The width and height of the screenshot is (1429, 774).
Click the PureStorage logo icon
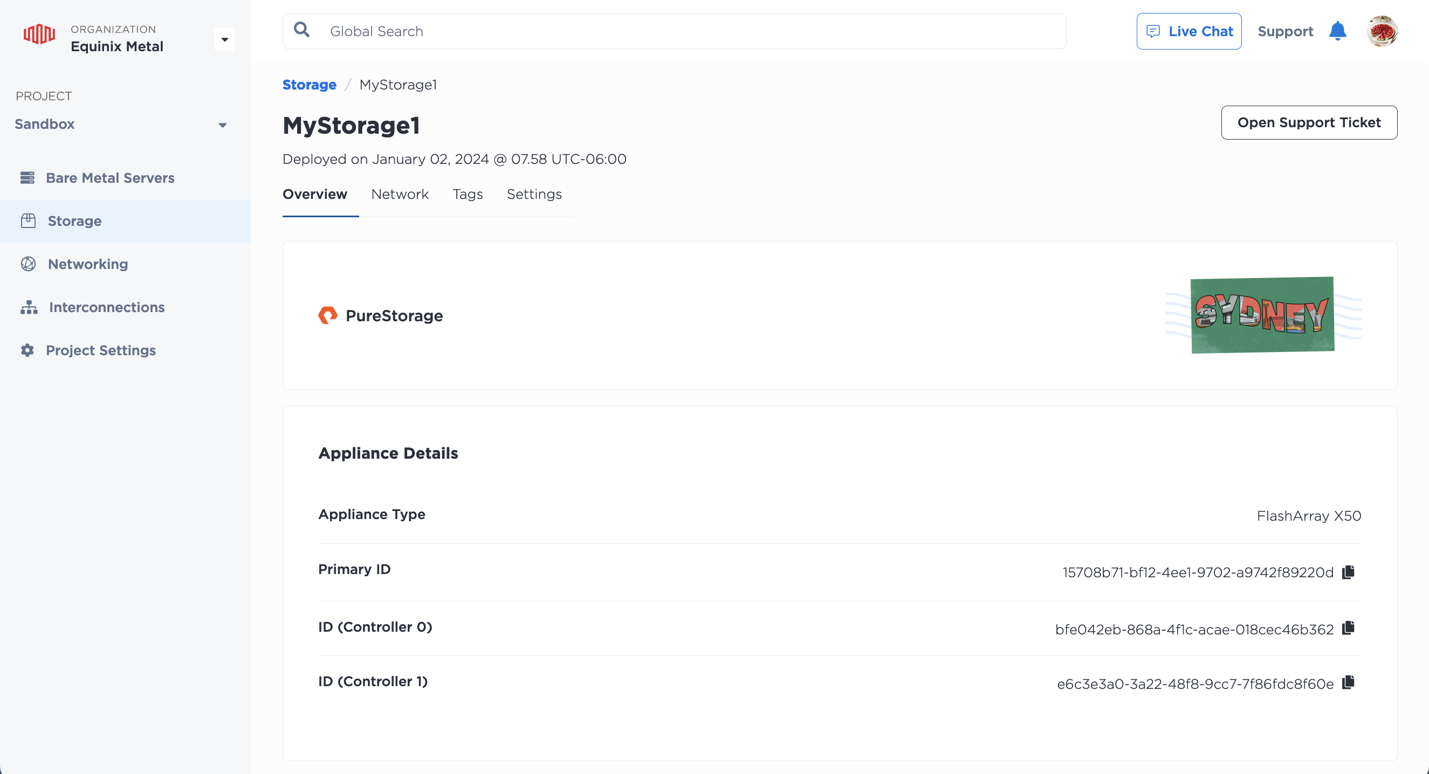click(x=328, y=315)
